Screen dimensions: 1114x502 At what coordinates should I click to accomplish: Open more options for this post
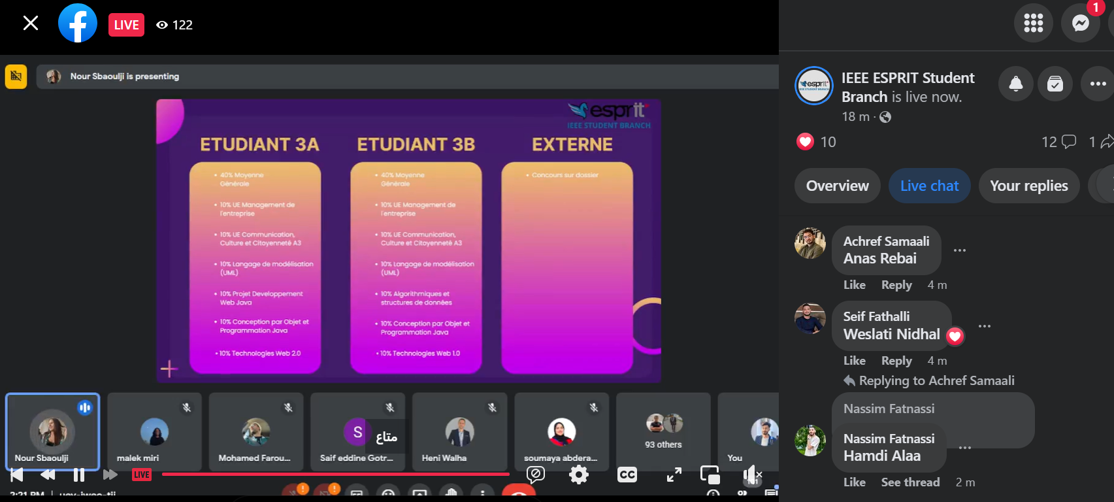[x=1098, y=84]
